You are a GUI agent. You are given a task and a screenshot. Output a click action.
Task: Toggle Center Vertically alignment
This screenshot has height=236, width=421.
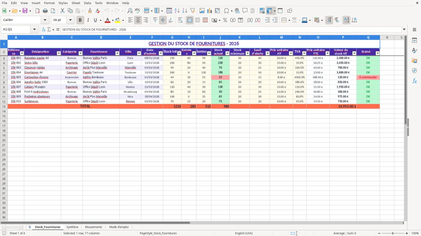(163, 20)
